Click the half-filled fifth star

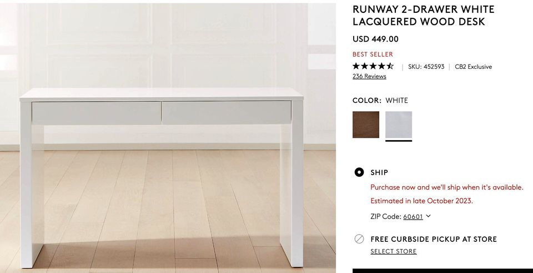[x=390, y=66]
